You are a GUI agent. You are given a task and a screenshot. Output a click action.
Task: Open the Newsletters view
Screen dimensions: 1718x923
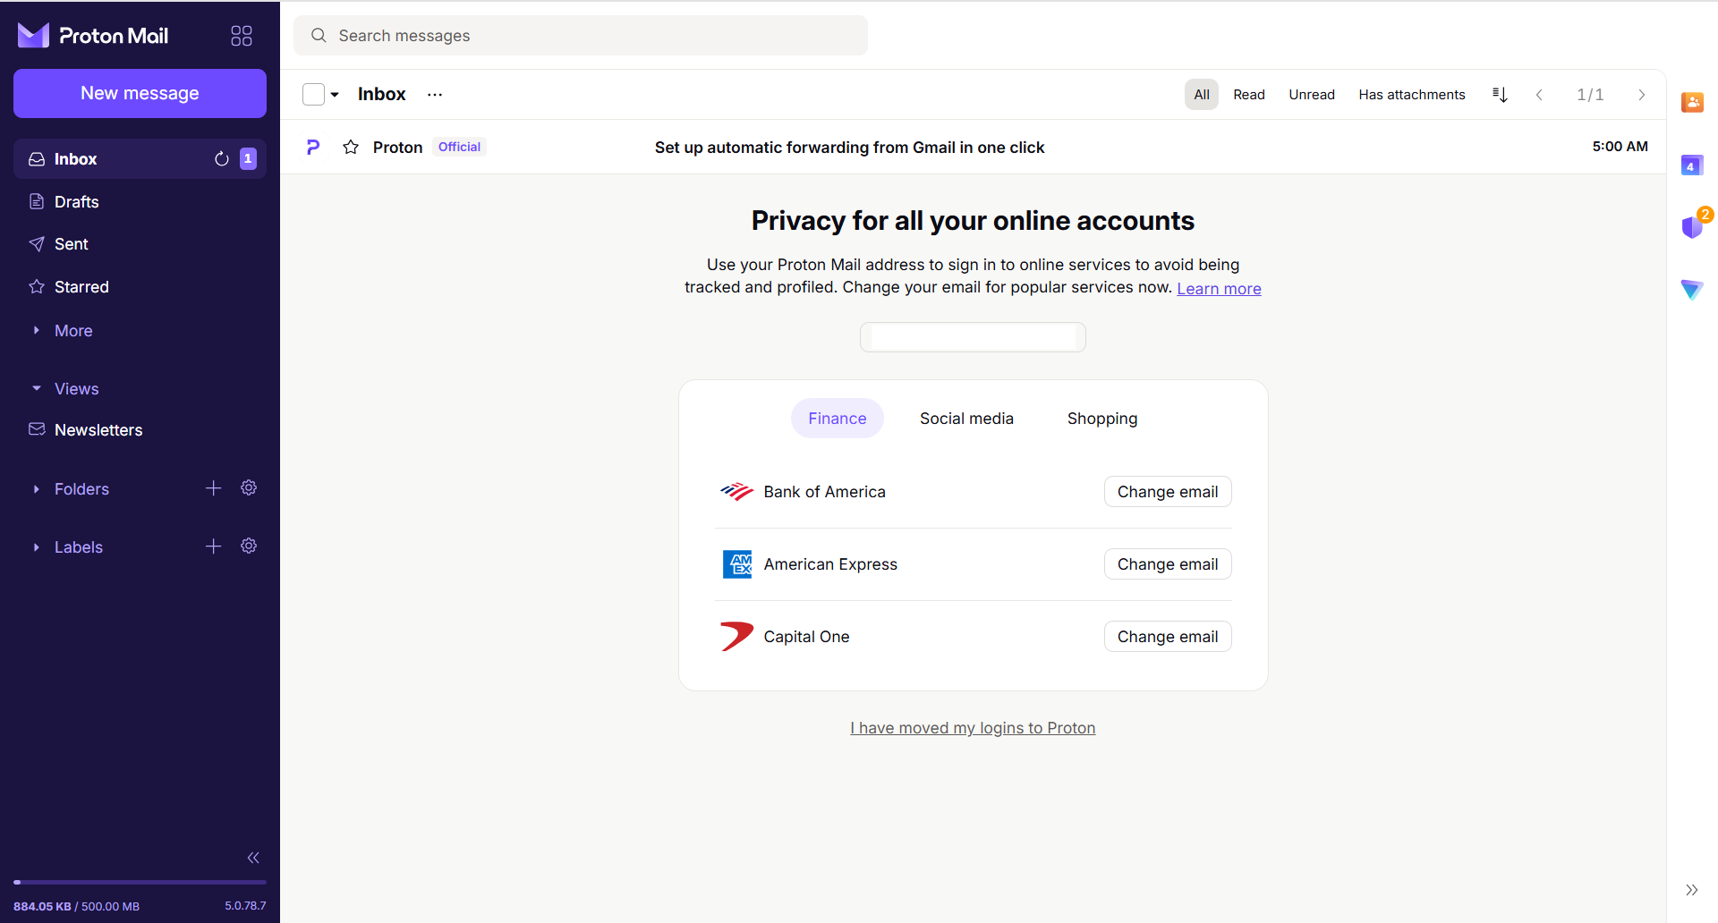point(140,430)
